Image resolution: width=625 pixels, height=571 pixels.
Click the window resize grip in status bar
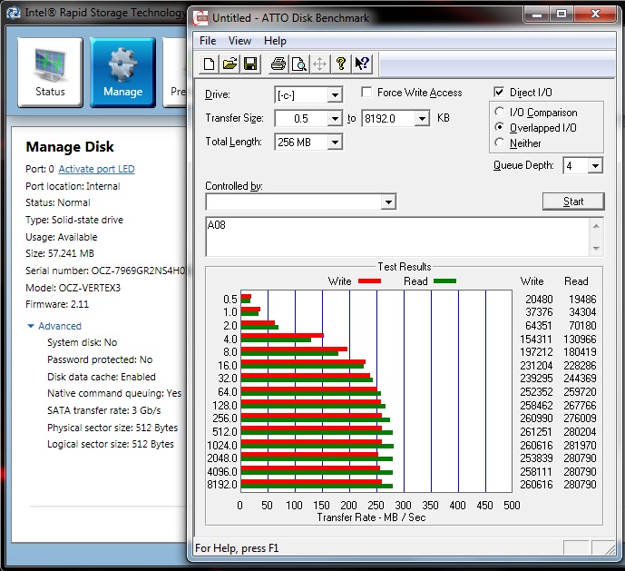(x=610, y=550)
